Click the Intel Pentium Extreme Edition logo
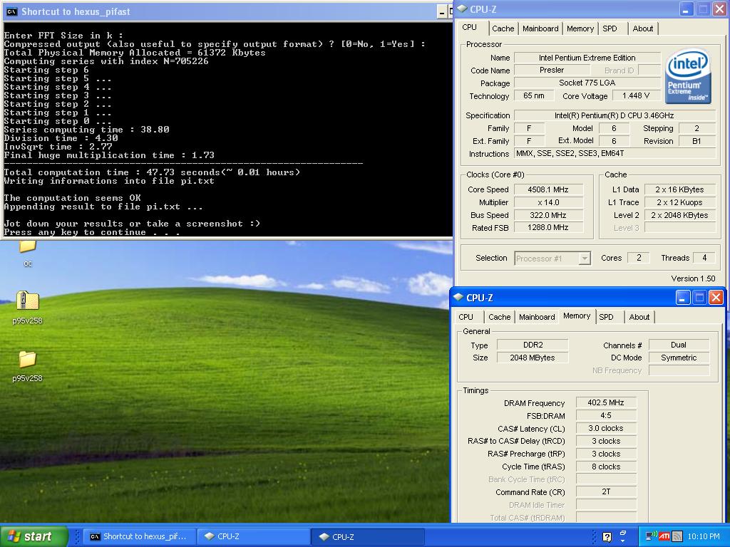The width and height of the screenshot is (730, 547). (688, 75)
